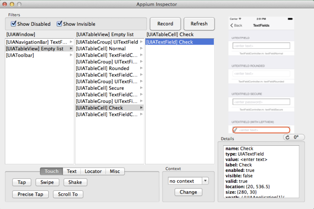Click the rotate 0° button
Screen dimensions: 314x209
pos(294,137)
